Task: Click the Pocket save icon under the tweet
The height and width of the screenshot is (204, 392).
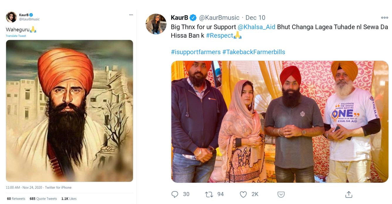Action: 281,194
